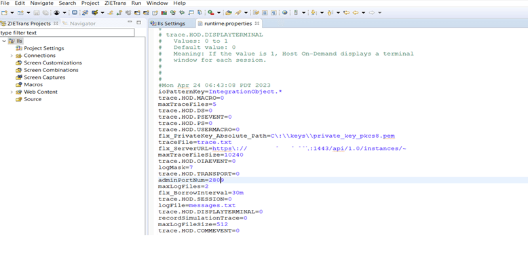Click the blue monitor host terminal icon

[75, 12]
